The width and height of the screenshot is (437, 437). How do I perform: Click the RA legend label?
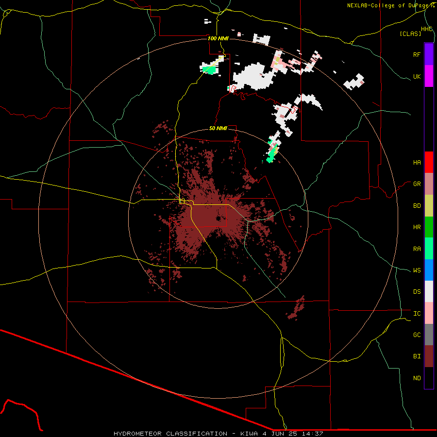click(417, 249)
